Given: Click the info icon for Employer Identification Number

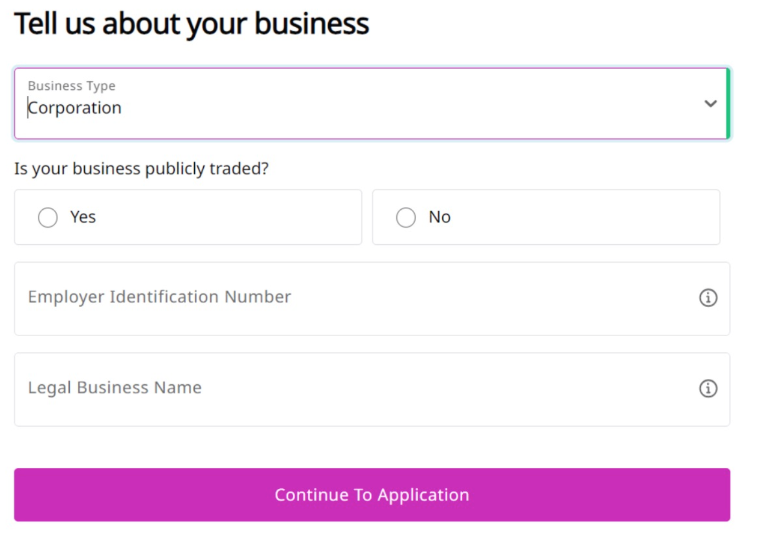Looking at the screenshot, I should pyautogui.click(x=708, y=298).
